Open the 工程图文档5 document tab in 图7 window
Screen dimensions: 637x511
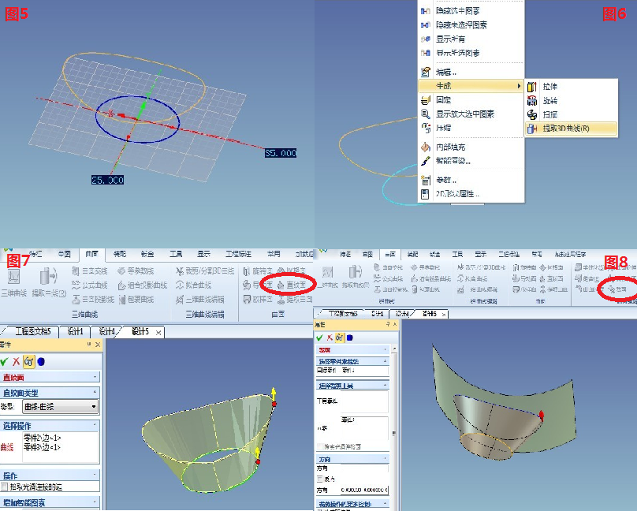click(32, 332)
